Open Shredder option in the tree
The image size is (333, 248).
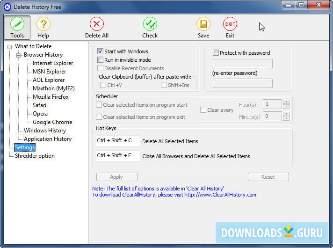(35, 156)
